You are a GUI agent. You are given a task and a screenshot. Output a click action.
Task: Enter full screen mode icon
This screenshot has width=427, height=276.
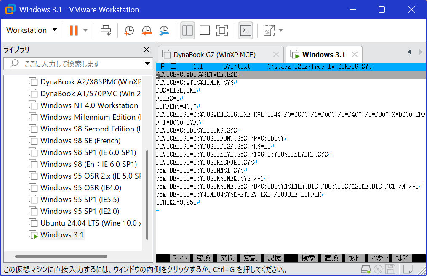tap(222, 30)
